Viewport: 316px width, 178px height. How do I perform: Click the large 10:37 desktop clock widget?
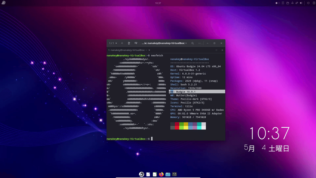tap(269, 133)
